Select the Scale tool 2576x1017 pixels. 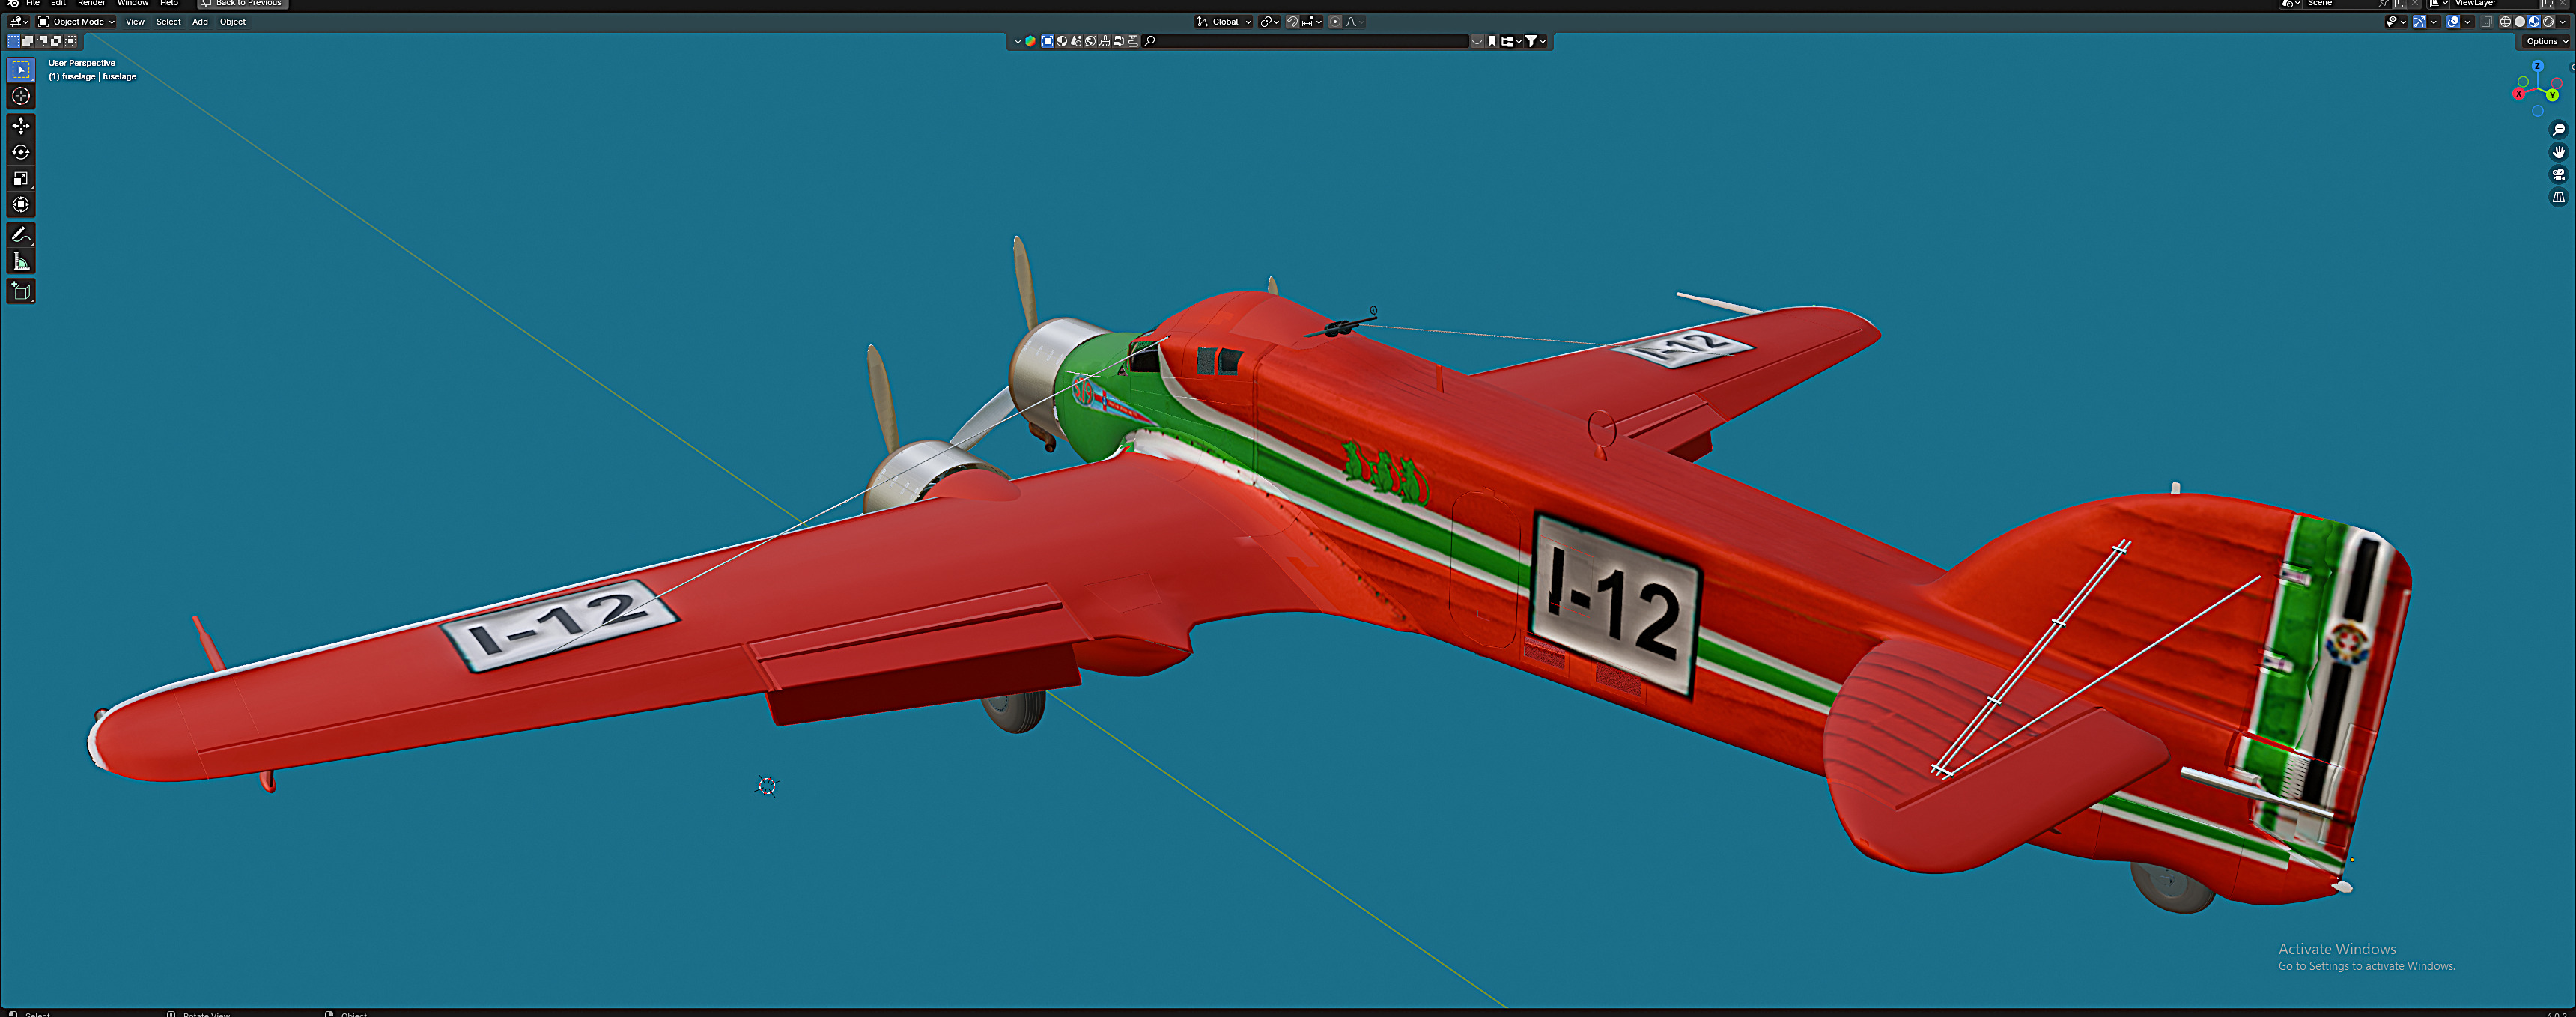click(x=21, y=178)
